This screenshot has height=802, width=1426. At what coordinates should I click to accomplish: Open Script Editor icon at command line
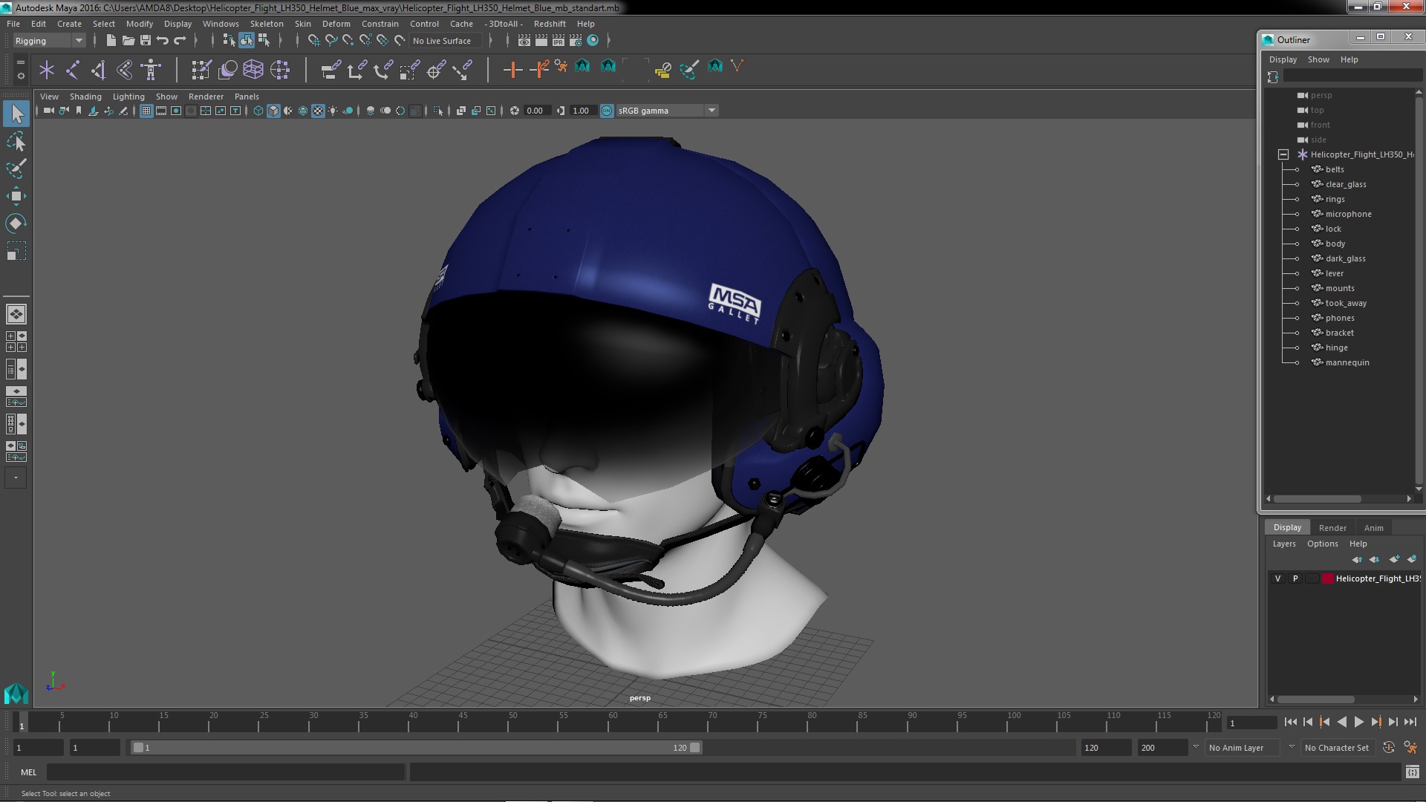[1412, 772]
